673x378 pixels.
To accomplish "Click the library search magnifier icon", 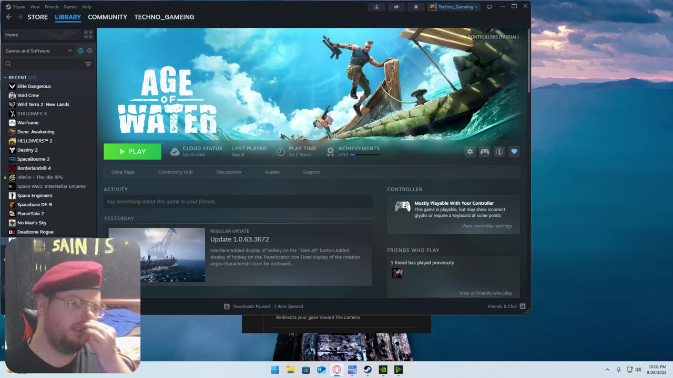I will [x=8, y=64].
